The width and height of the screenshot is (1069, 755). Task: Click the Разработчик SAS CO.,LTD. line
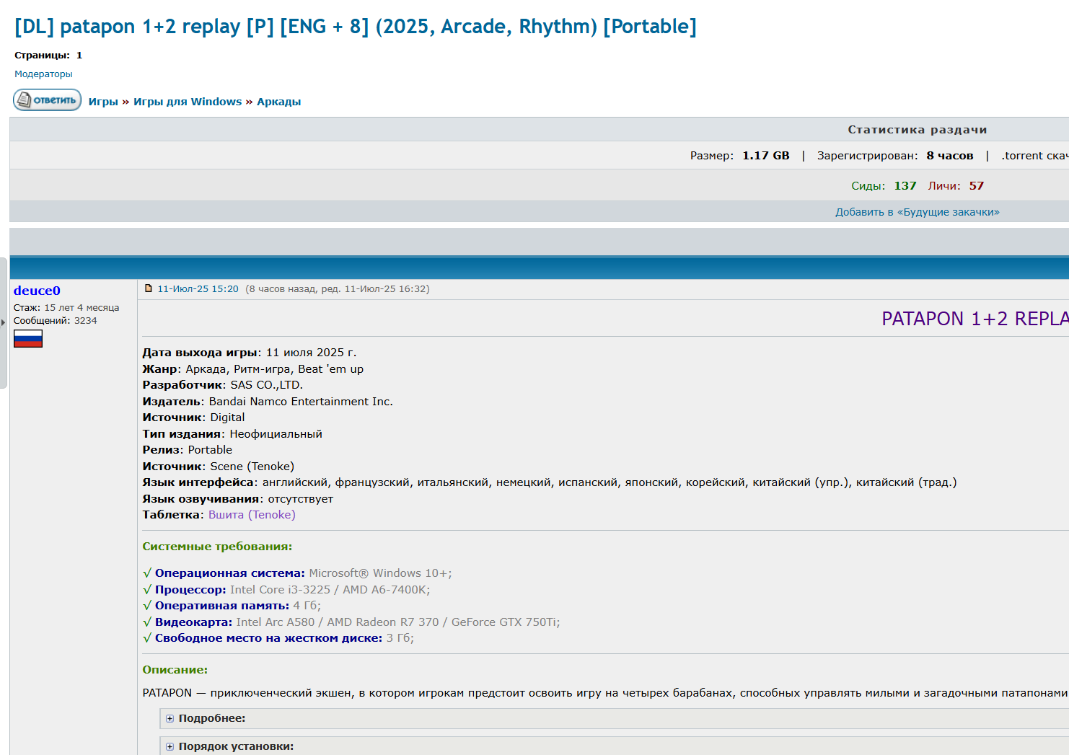tap(223, 385)
